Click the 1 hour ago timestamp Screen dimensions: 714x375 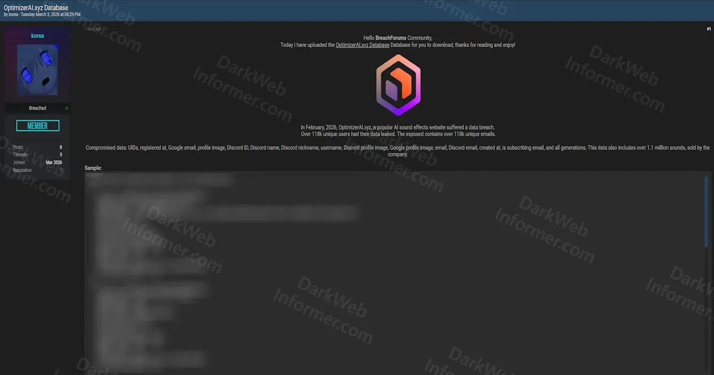(93, 28)
